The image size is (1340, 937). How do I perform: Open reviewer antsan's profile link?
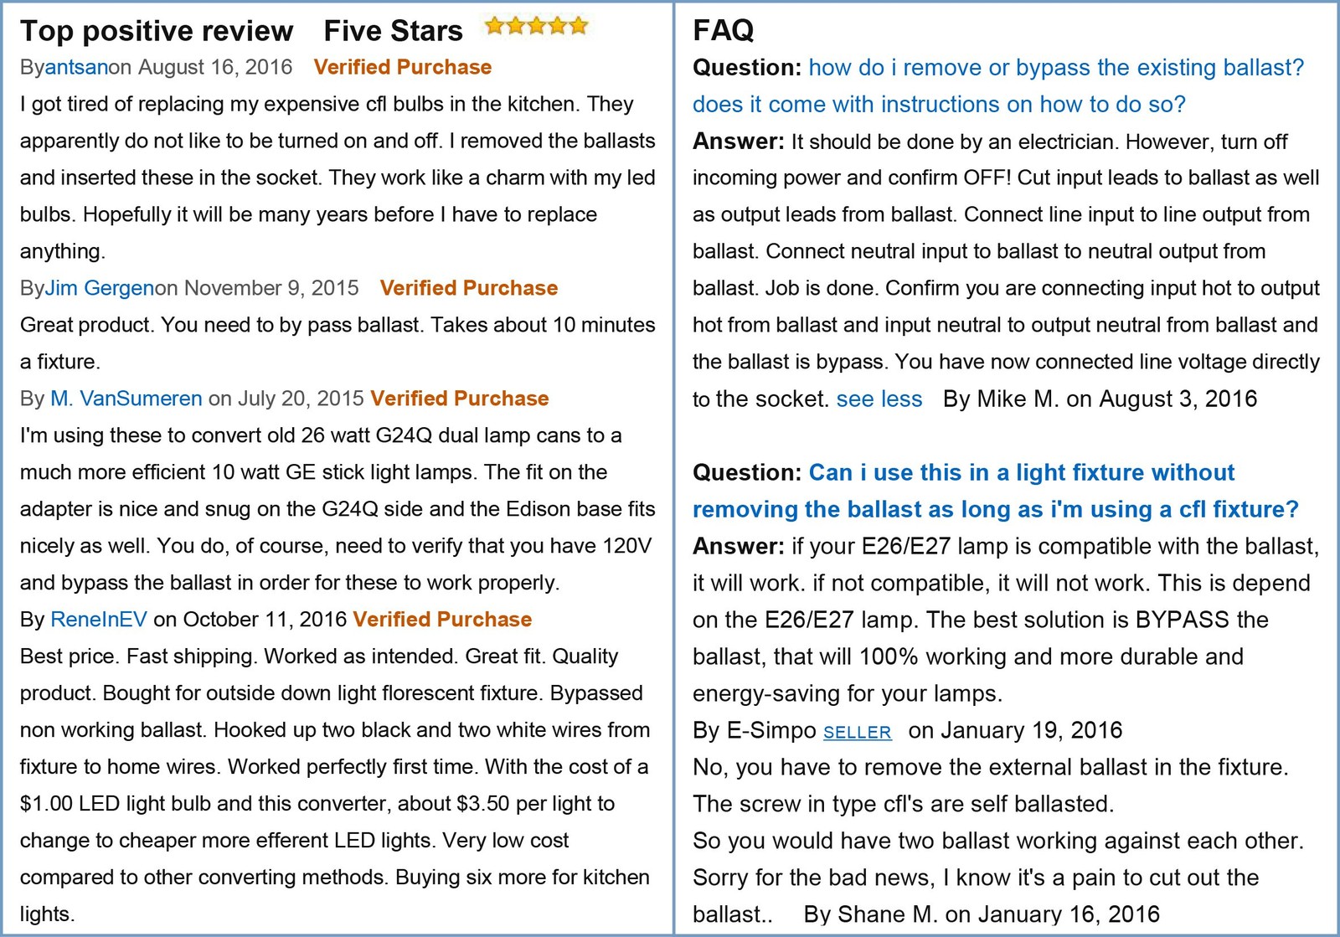pyautogui.click(x=76, y=67)
